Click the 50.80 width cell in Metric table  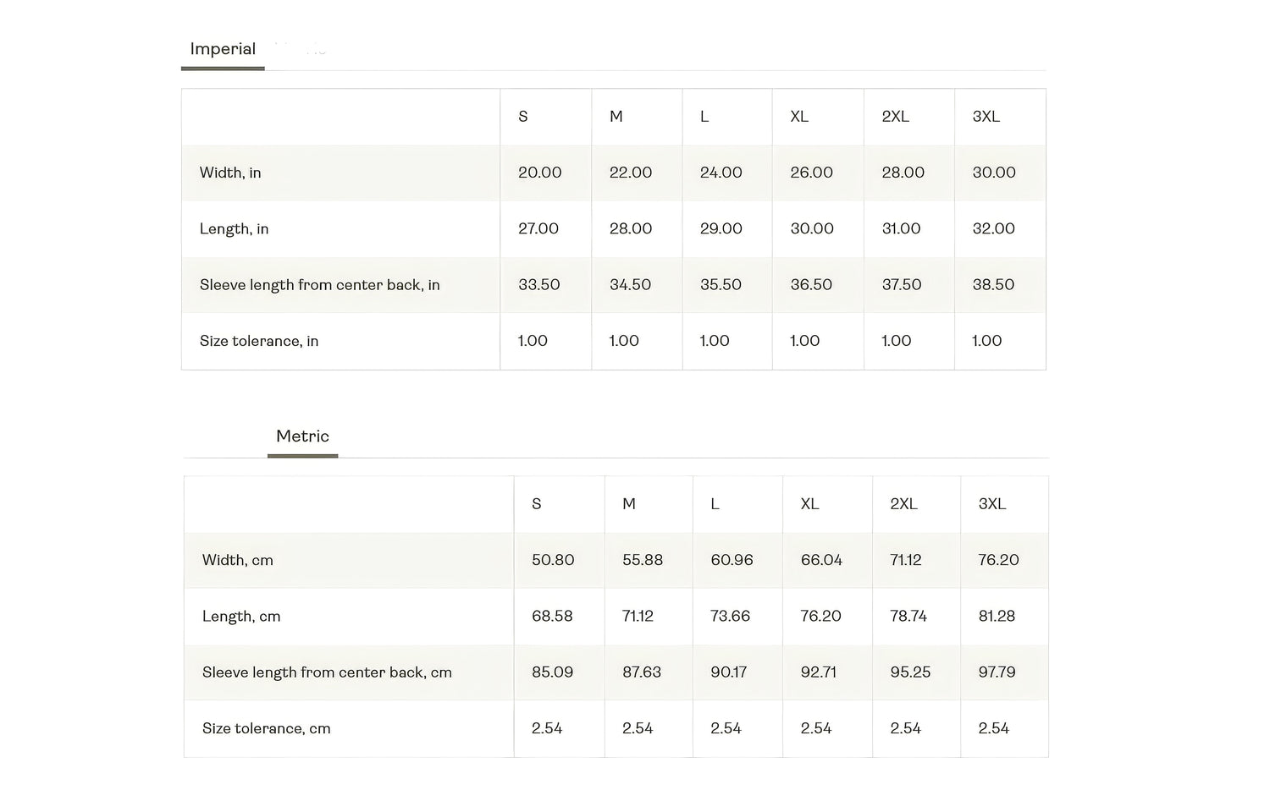pos(553,560)
